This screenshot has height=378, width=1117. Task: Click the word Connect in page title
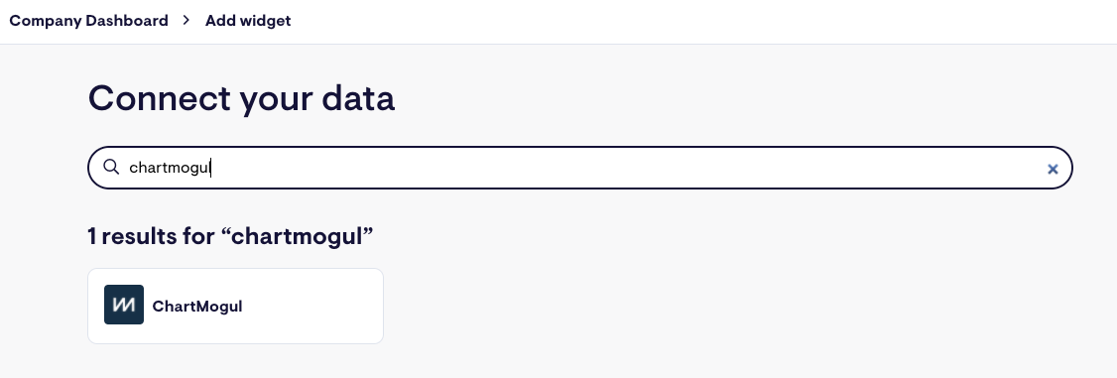pos(160,98)
